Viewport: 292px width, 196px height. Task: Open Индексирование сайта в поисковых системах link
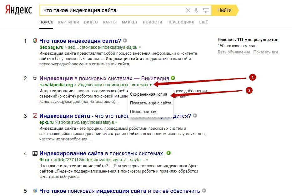(102, 153)
